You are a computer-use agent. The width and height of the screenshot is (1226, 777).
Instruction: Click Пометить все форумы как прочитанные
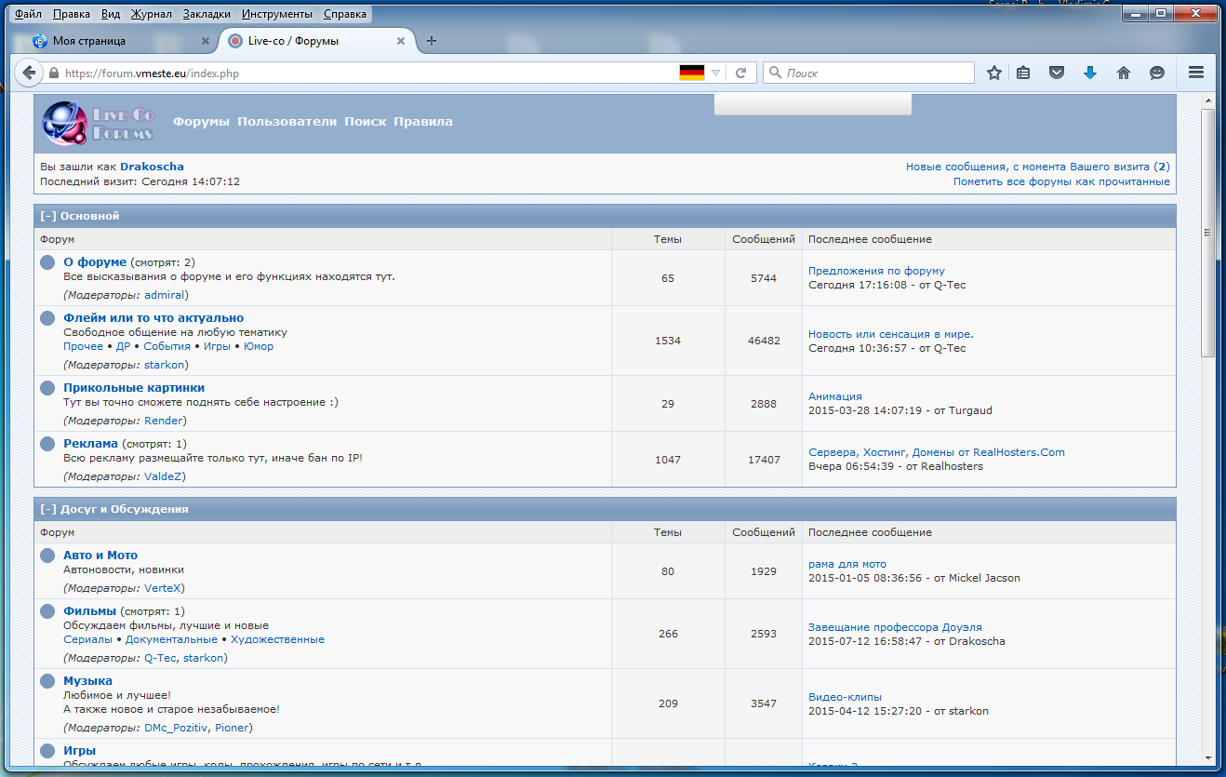1061,181
